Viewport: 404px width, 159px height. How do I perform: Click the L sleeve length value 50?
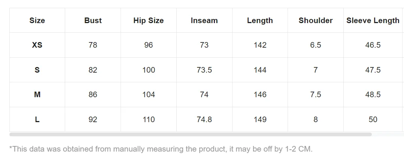373,120
